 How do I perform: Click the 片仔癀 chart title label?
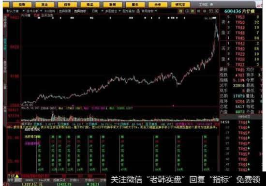[x=26, y=15]
